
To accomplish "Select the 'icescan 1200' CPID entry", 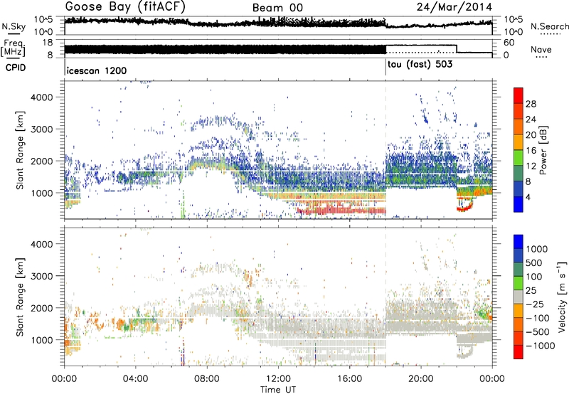I will [97, 70].
